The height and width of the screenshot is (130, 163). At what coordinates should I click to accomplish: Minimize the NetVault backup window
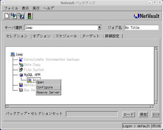(x=150, y=3)
